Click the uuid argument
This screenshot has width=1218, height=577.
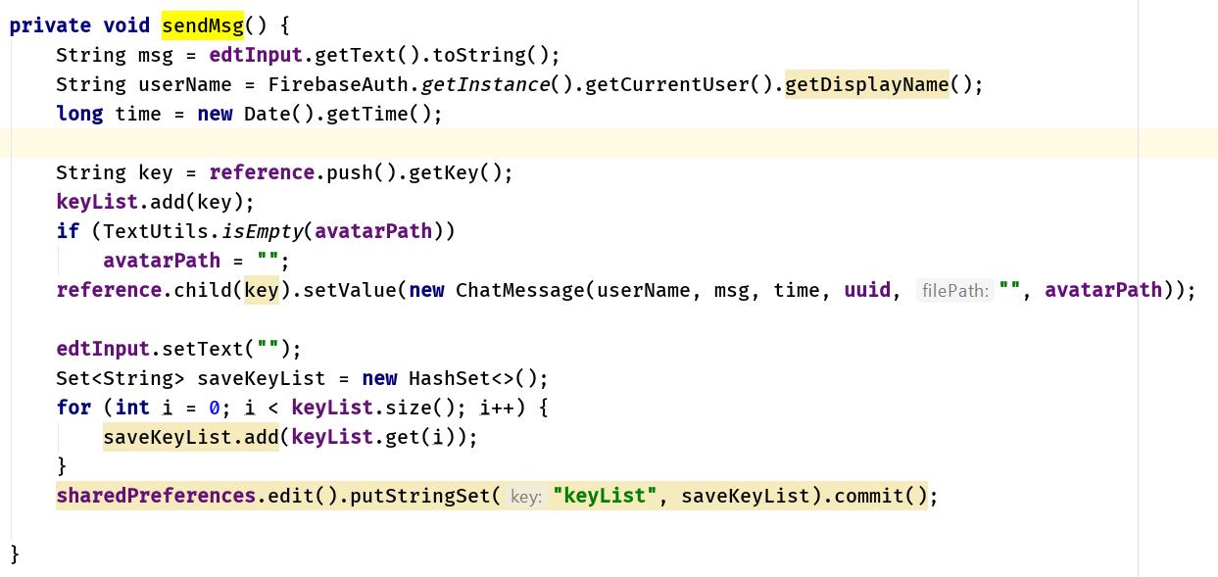[867, 290]
